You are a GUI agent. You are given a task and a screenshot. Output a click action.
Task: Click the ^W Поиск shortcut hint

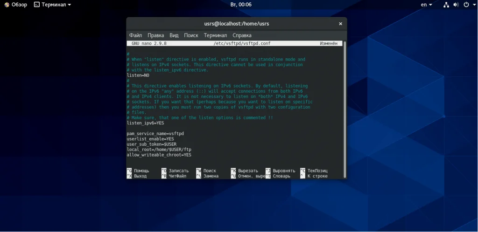pyautogui.click(x=206, y=171)
